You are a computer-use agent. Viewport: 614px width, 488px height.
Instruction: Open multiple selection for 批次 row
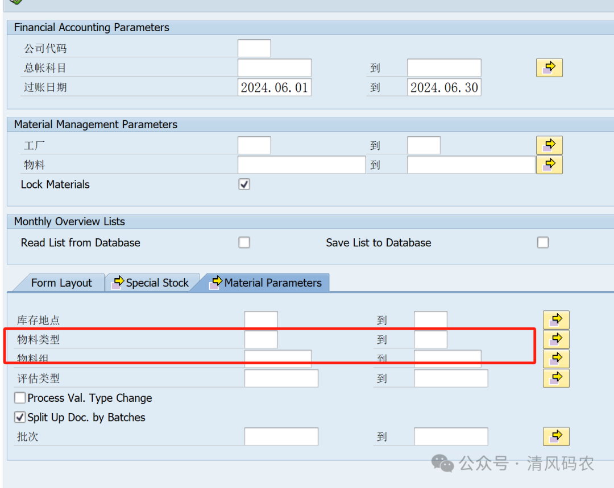[x=556, y=436]
